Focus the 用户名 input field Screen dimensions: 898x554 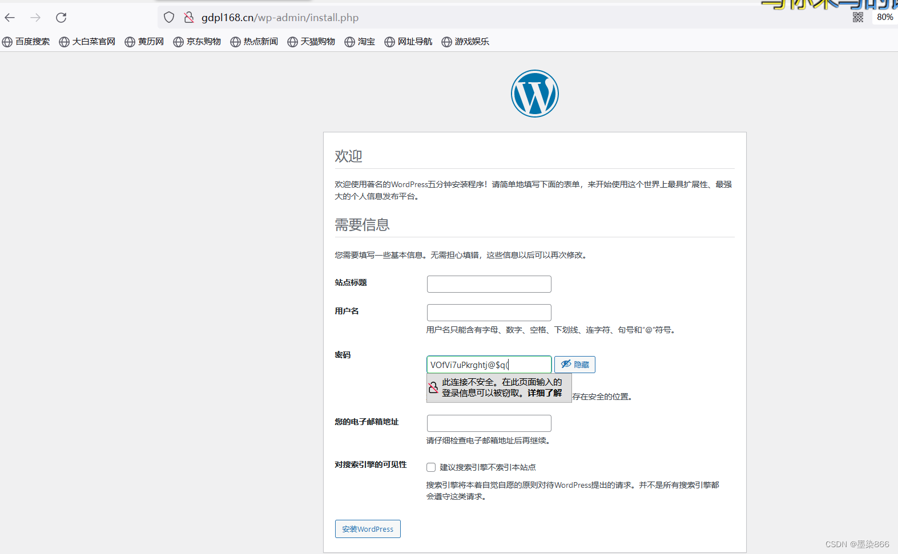(489, 313)
